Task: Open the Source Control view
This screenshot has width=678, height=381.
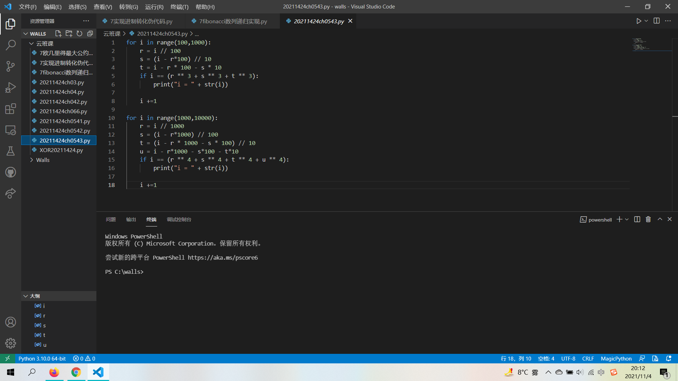Action: pyautogui.click(x=11, y=66)
